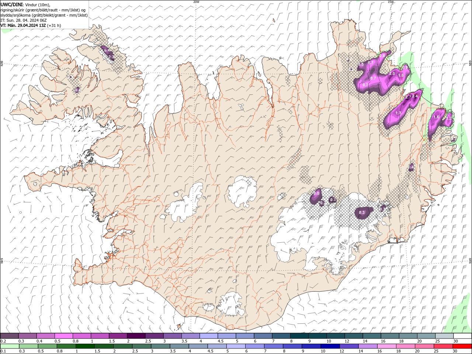472x354 pixels.
Task: Click the 2.0 snowfall value on the map
Action: [392, 73]
